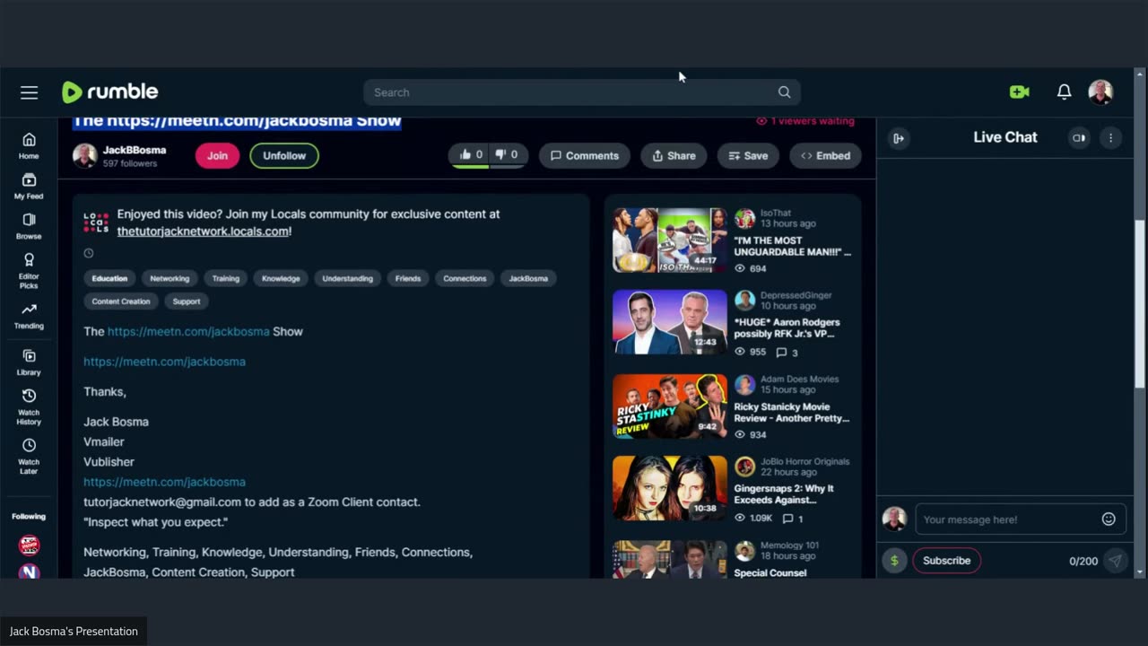
Task: Select the Support tag
Action: tap(187, 301)
